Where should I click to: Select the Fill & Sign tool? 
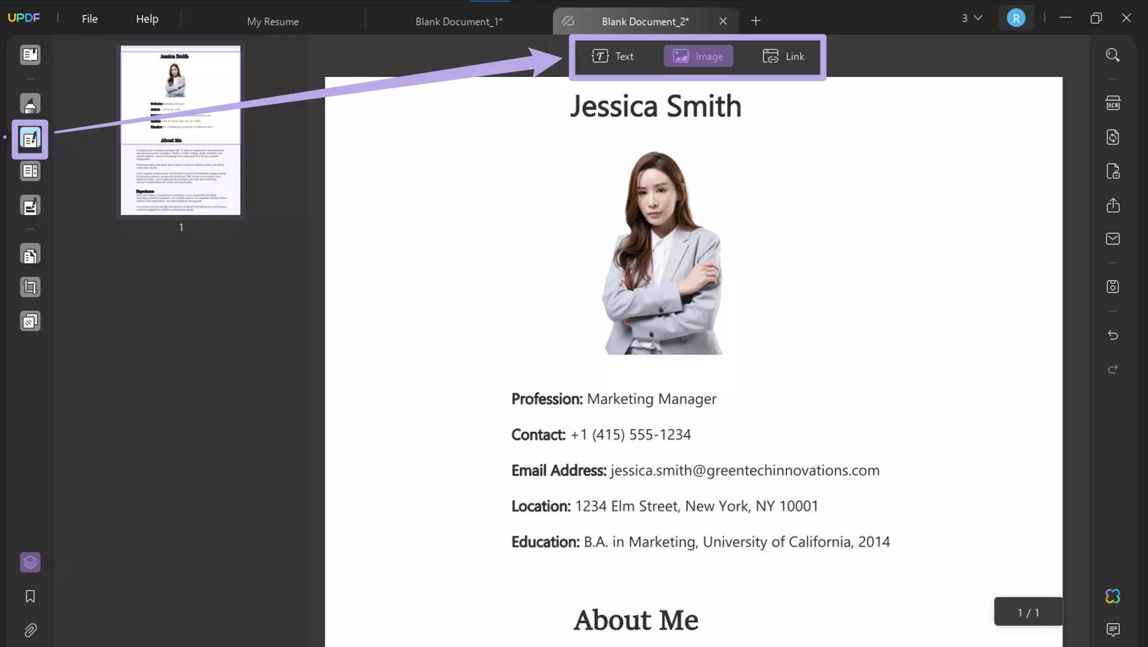pyautogui.click(x=29, y=205)
